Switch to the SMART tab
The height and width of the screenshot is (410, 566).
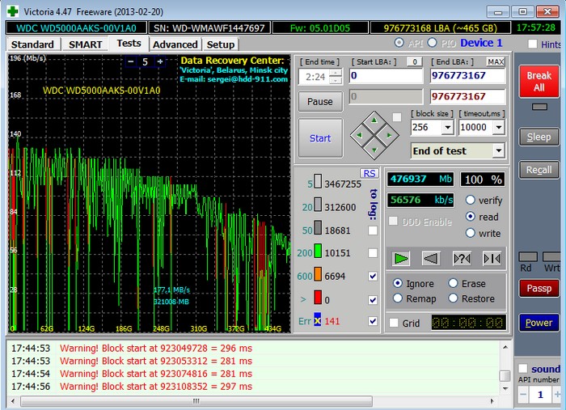[85, 44]
